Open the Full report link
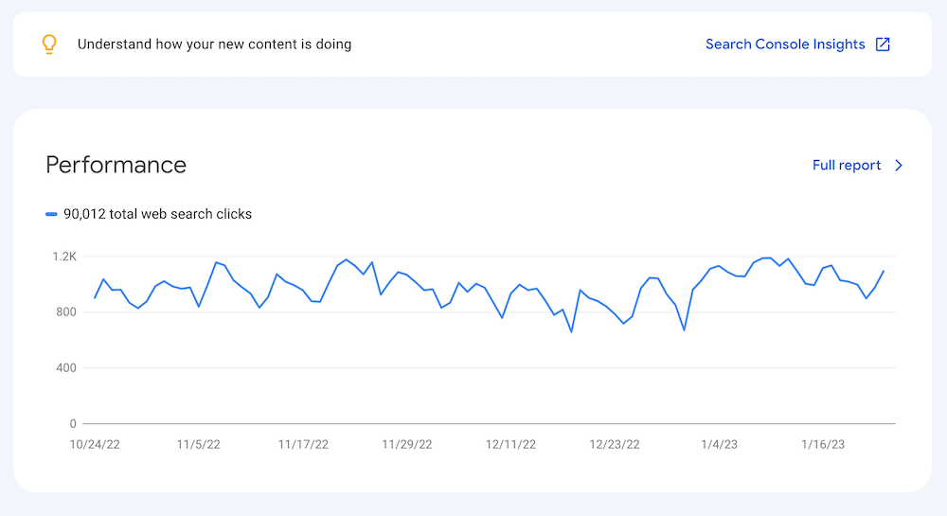 click(847, 166)
